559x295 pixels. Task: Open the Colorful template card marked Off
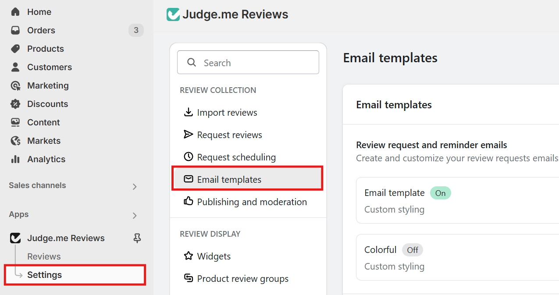tap(457, 257)
